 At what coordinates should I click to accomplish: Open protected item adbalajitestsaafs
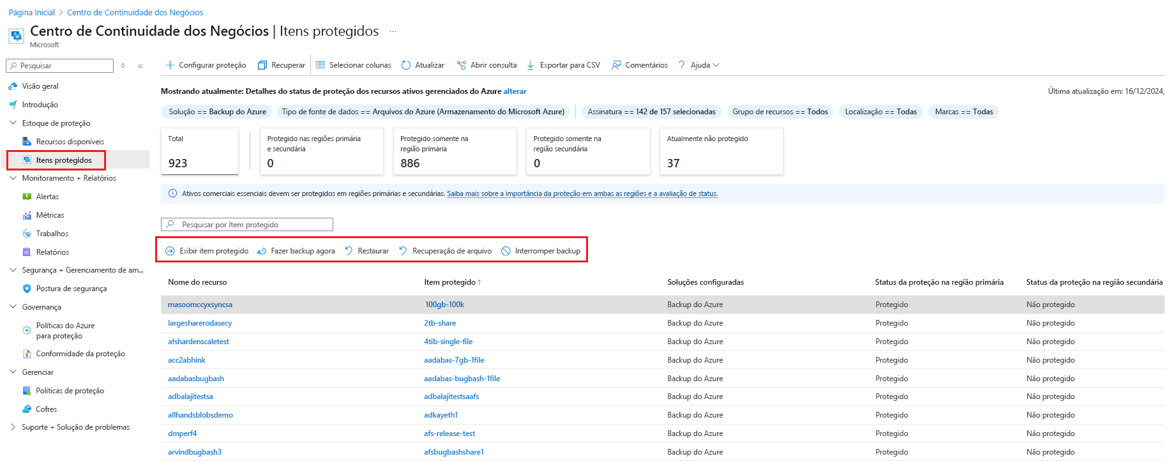(x=451, y=397)
